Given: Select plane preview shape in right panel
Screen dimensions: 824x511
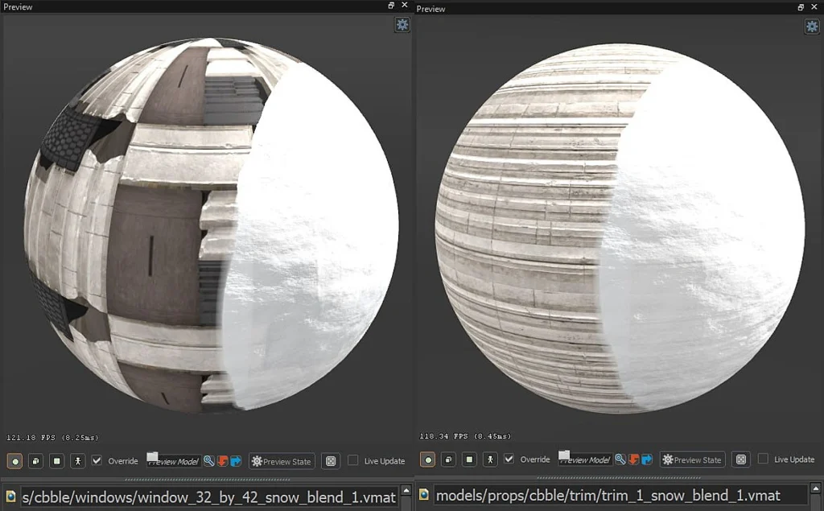Looking at the screenshot, I should pos(468,459).
